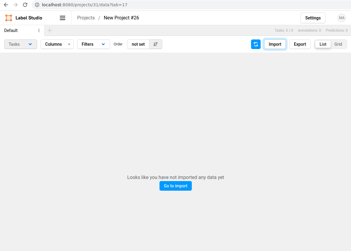Click the Go to import button
The height and width of the screenshot is (251, 351).
175,186
